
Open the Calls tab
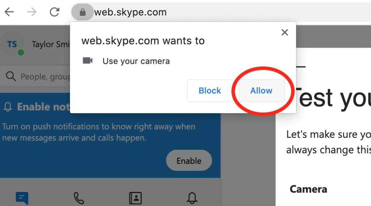(x=79, y=198)
